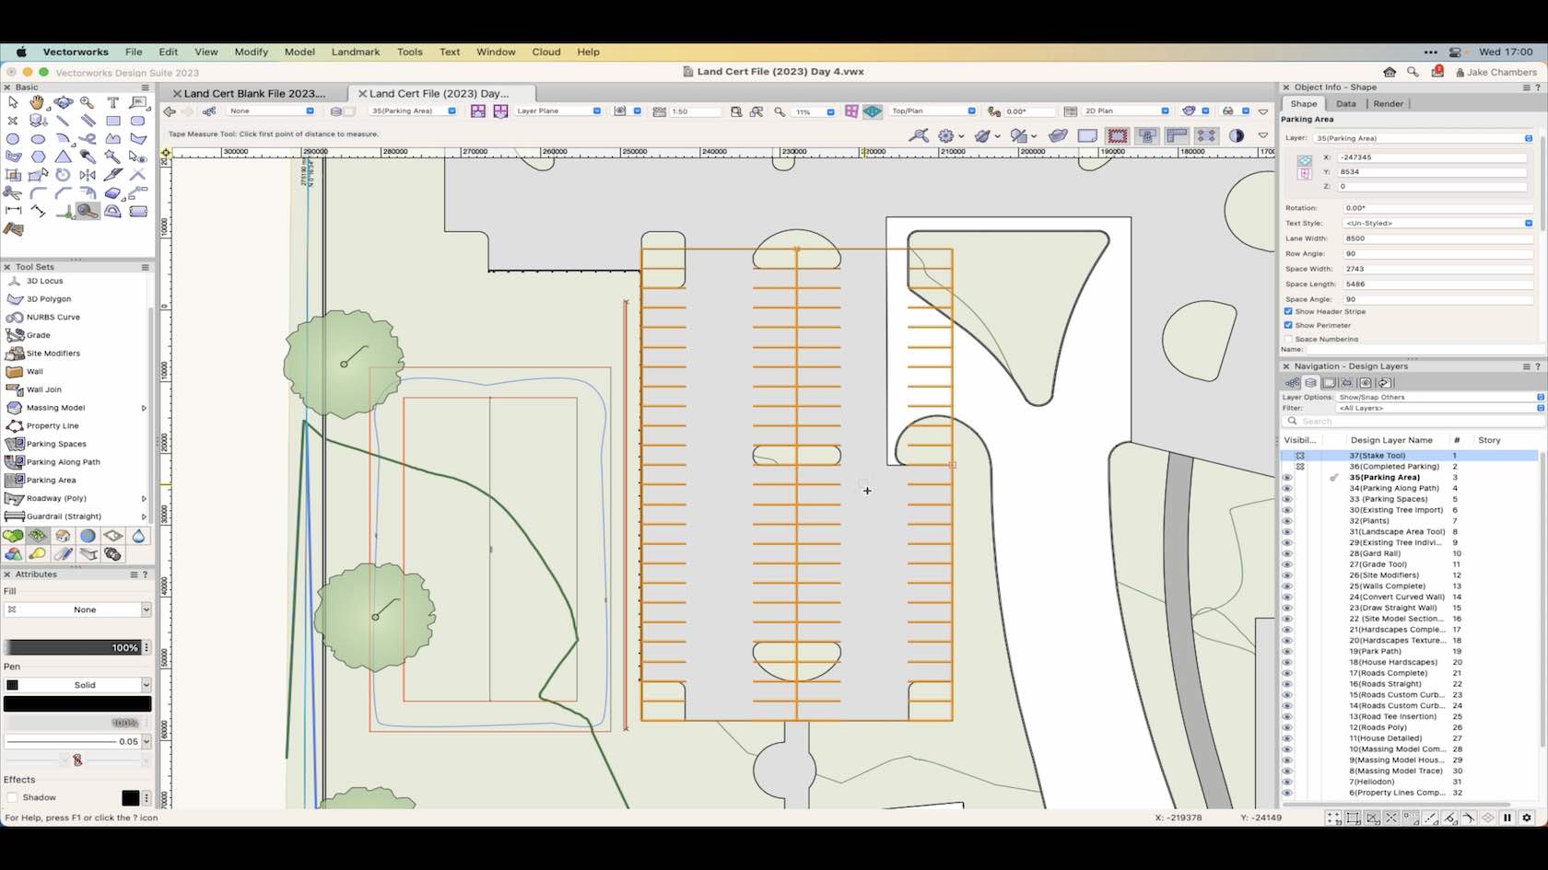1548x870 pixels.
Task: Disable the Show Perimeter checkbox
Action: [1288, 325]
